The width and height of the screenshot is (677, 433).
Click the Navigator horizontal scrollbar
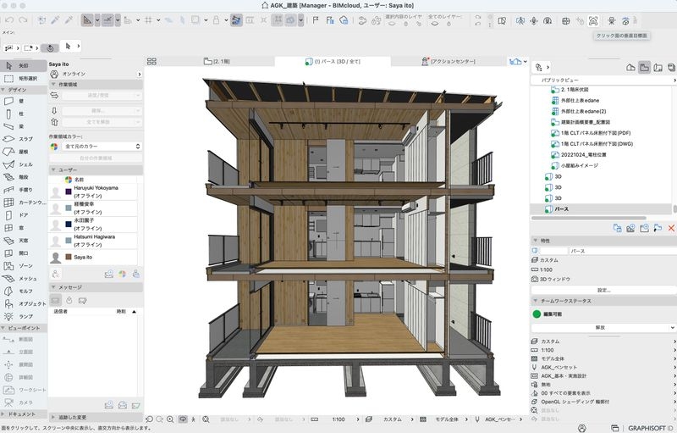589,219
